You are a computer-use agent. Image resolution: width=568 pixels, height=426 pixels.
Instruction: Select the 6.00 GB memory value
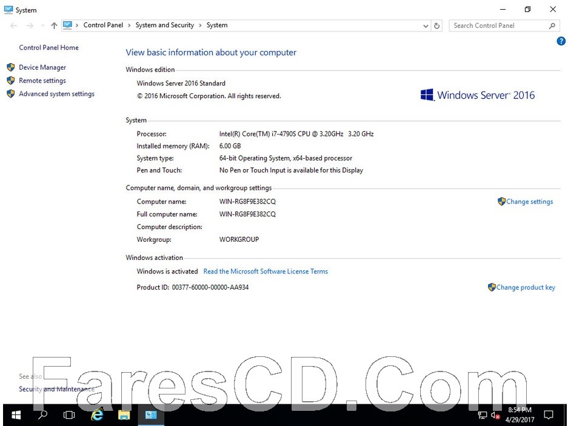point(230,146)
